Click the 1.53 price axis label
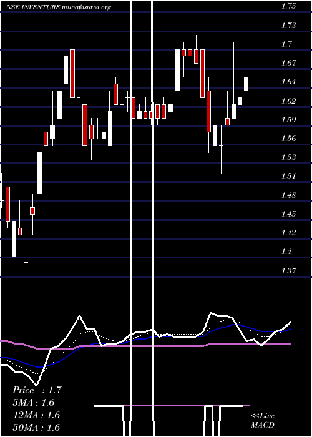312x437 pixels. (288, 157)
